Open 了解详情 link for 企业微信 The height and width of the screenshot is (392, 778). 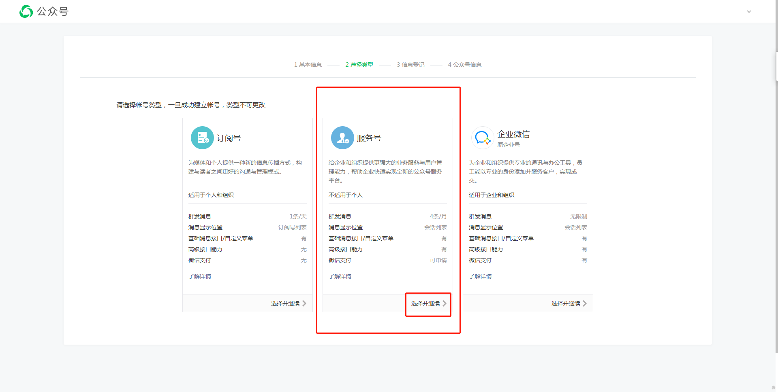(480, 276)
